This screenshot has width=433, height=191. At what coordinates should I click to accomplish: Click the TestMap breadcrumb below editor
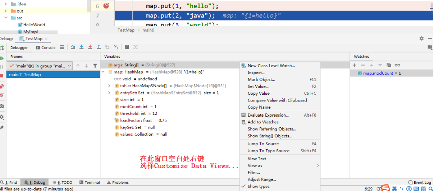tap(126, 30)
